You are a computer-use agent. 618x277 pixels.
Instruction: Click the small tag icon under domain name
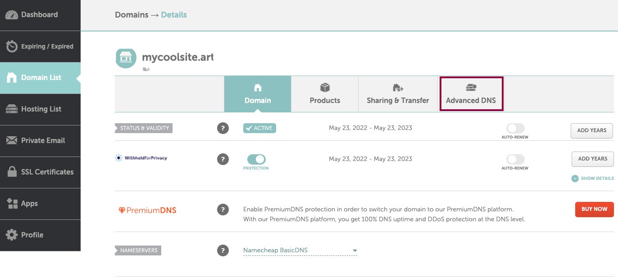(x=146, y=69)
